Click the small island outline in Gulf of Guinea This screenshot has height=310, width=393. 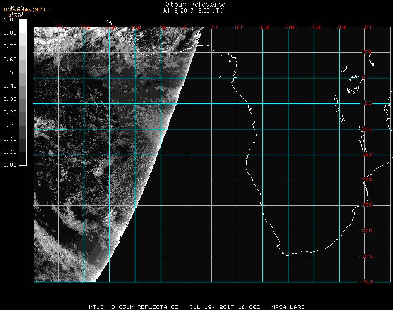coord(220,76)
